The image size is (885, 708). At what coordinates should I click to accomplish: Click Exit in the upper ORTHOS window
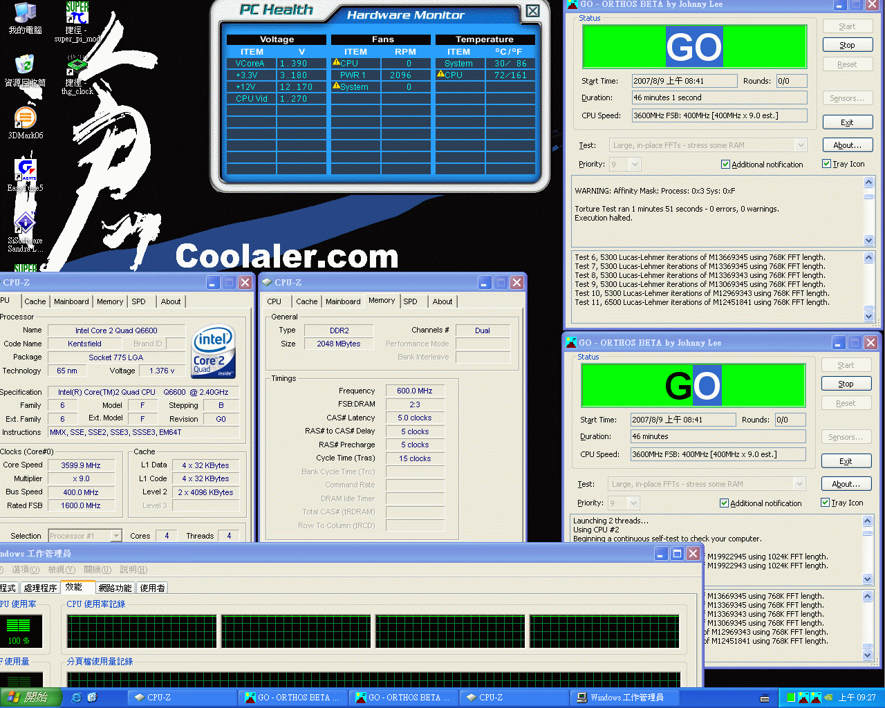pos(848,122)
